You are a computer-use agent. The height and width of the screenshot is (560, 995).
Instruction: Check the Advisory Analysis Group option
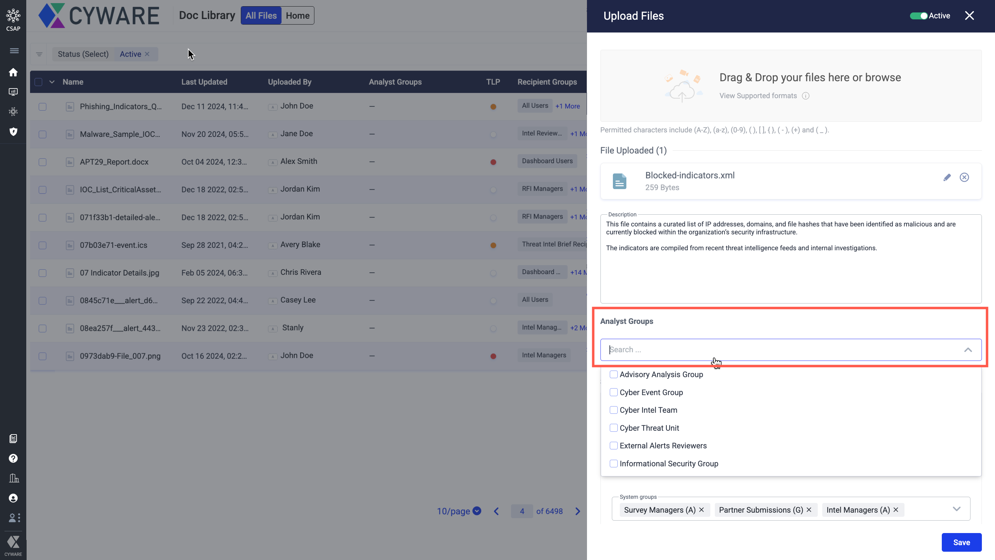(x=613, y=374)
